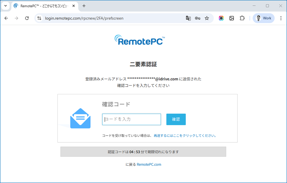Open site information icon in address bar
287x183 pixels.
pos(39,18)
